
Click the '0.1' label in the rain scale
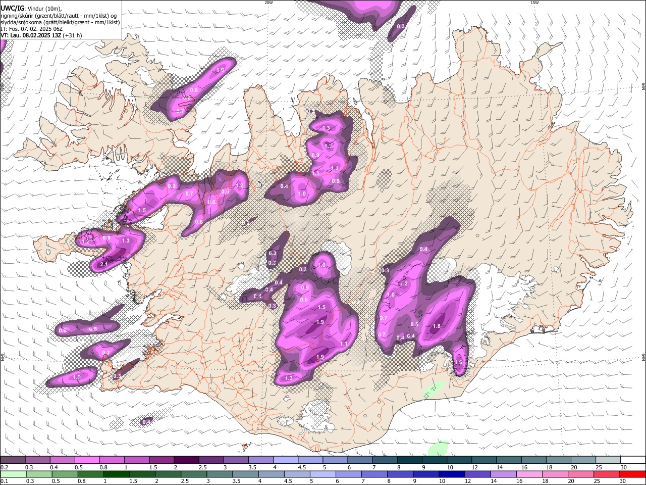(x=4, y=481)
